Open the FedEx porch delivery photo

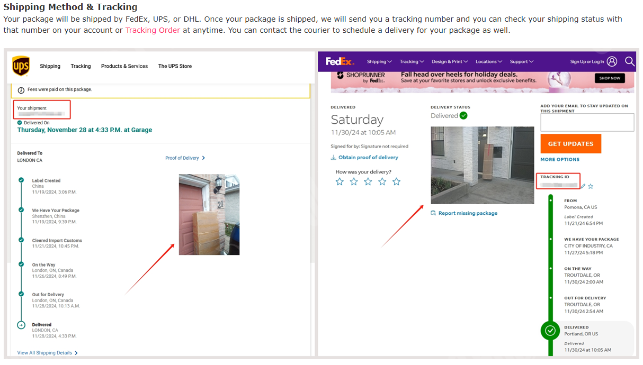pos(483,165)
